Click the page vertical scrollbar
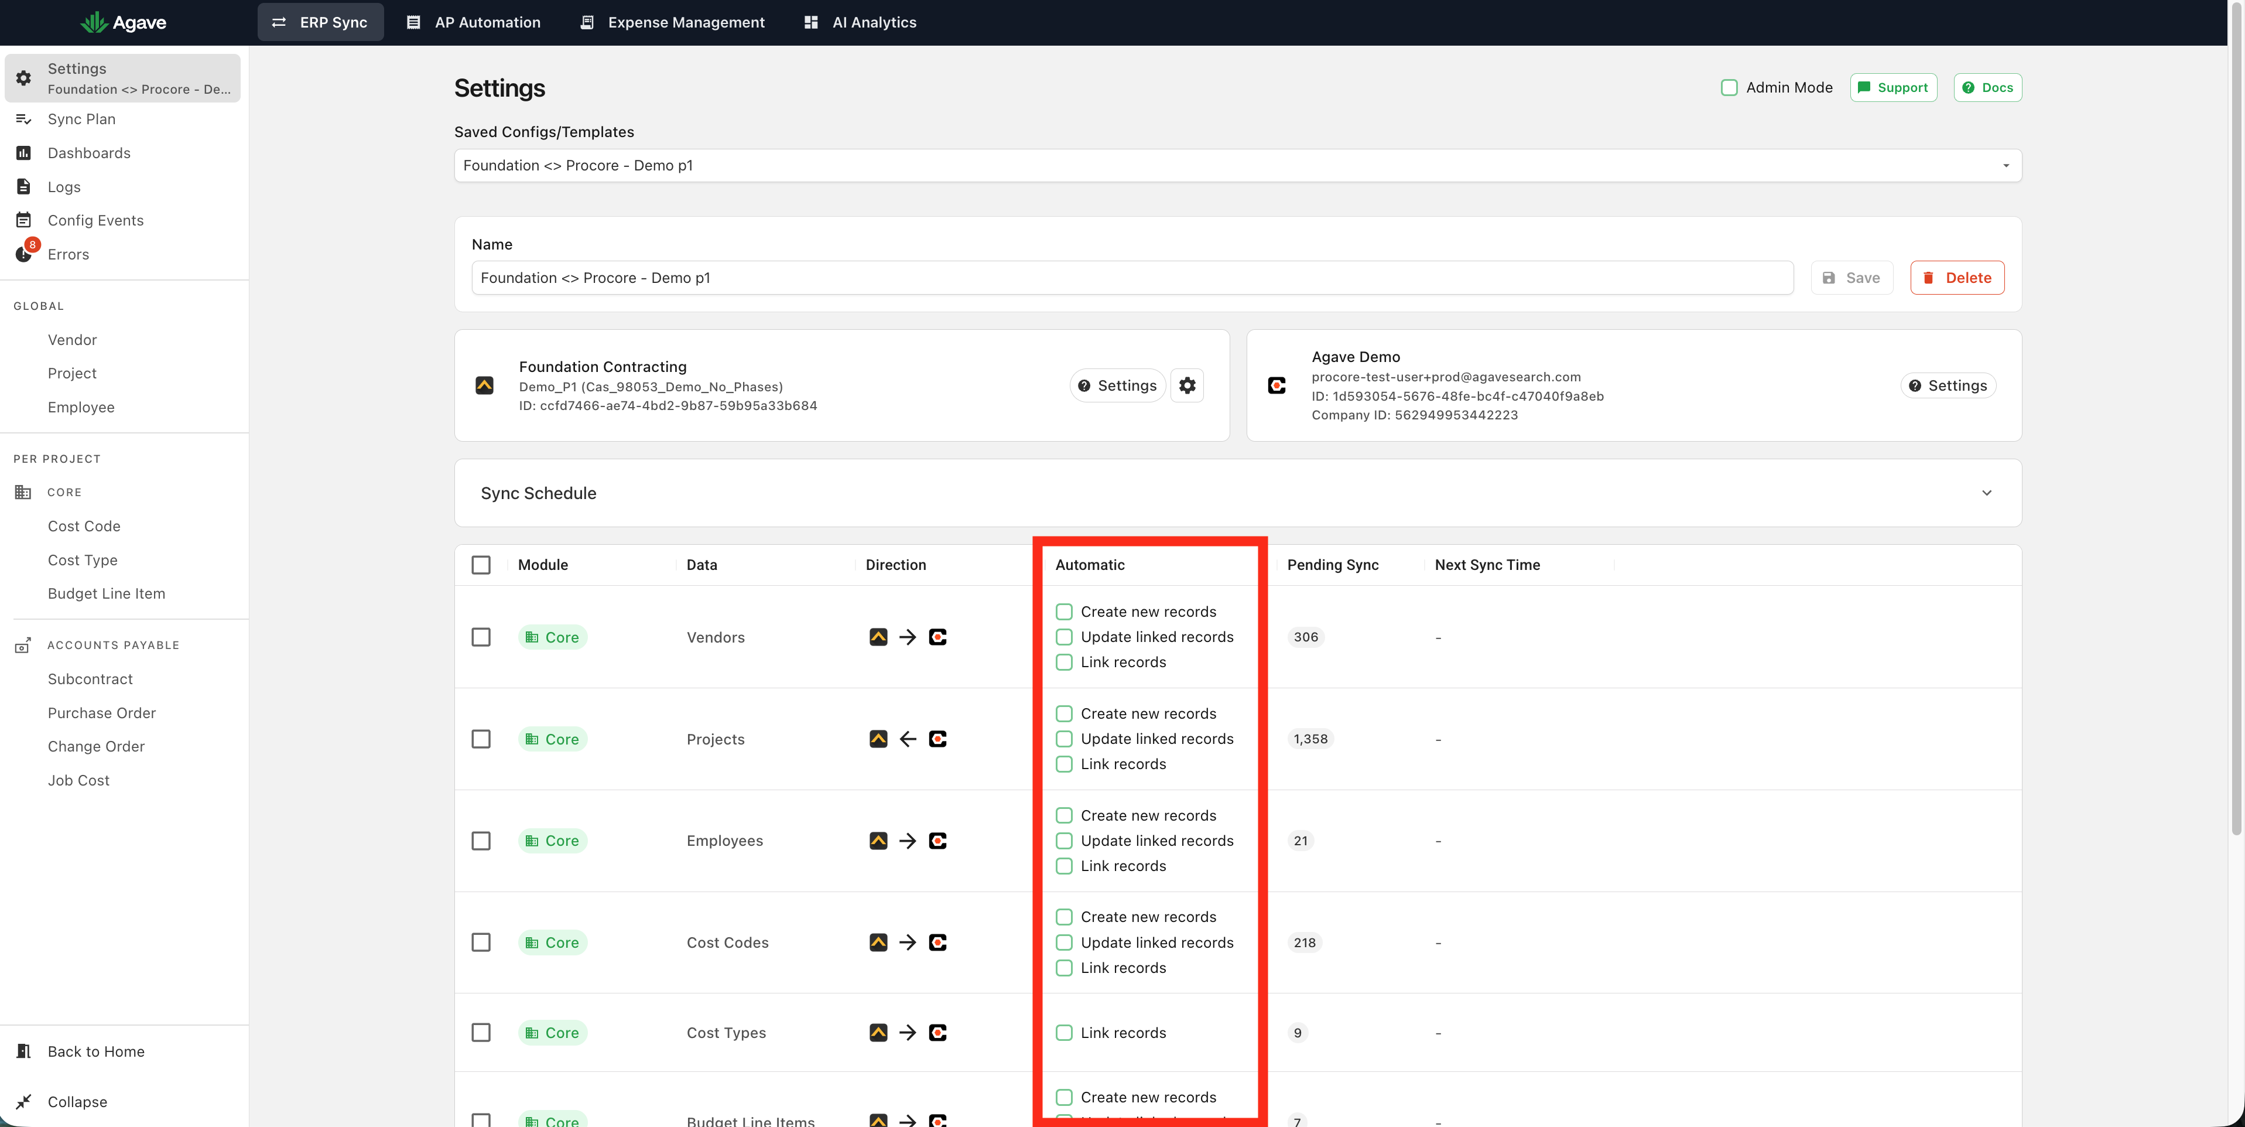 coord(2236,418)
